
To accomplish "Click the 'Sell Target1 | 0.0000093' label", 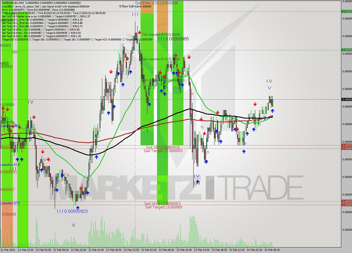I will pyautogui.click(x=163, y=151).
